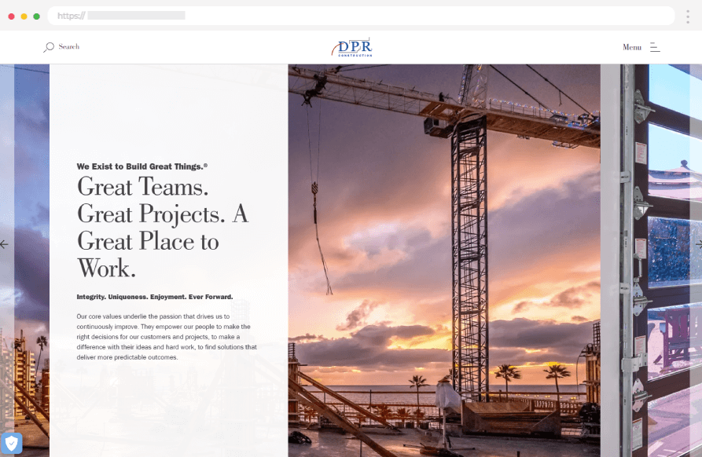This screenshot has width=702, height=457.
Task: Advance to next slide with right arrow
Action: (x=697, y=244)
